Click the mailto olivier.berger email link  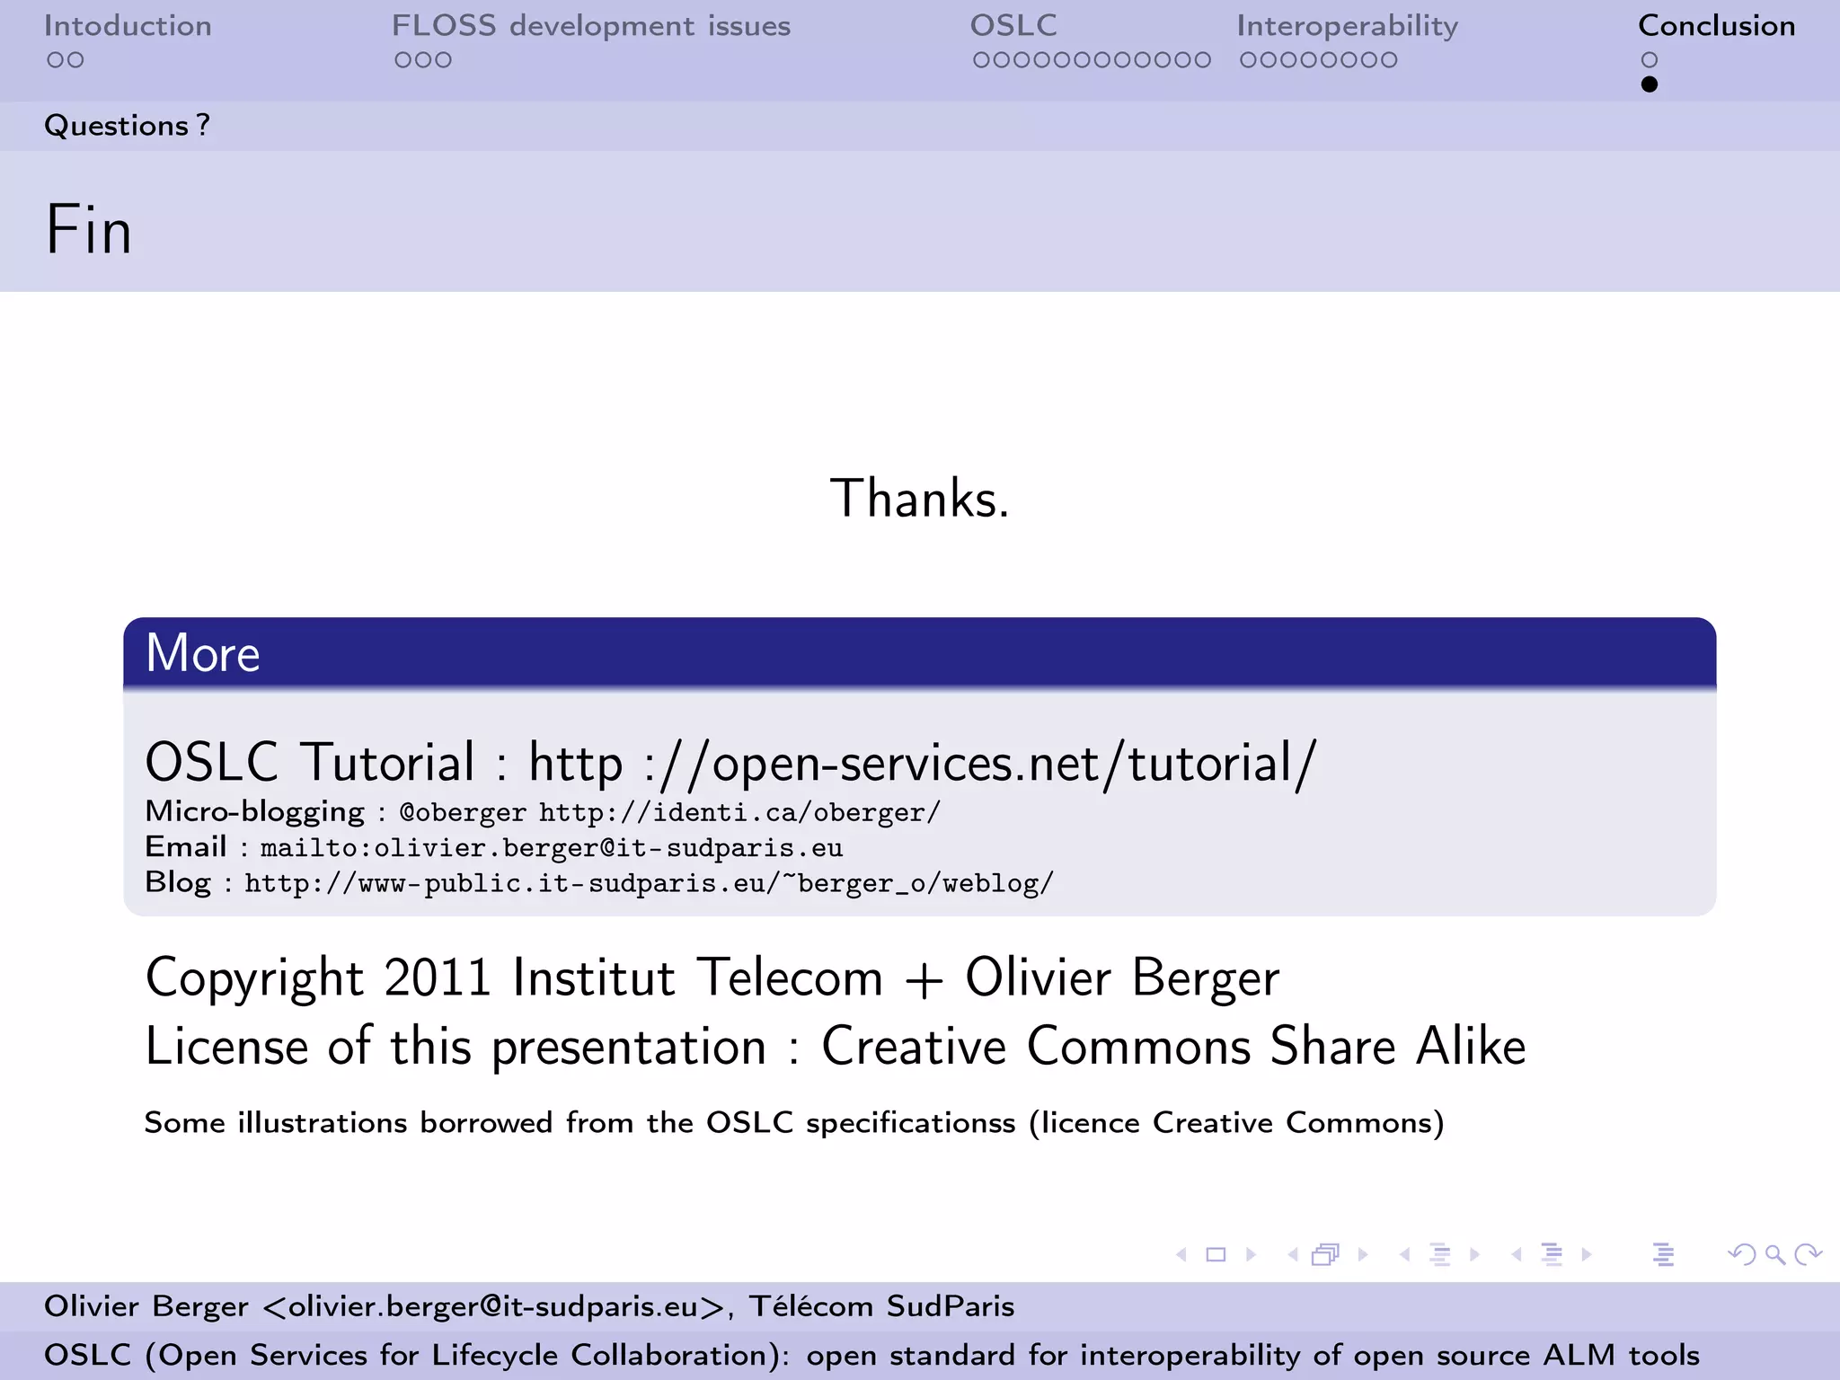[x=552, y=848]
